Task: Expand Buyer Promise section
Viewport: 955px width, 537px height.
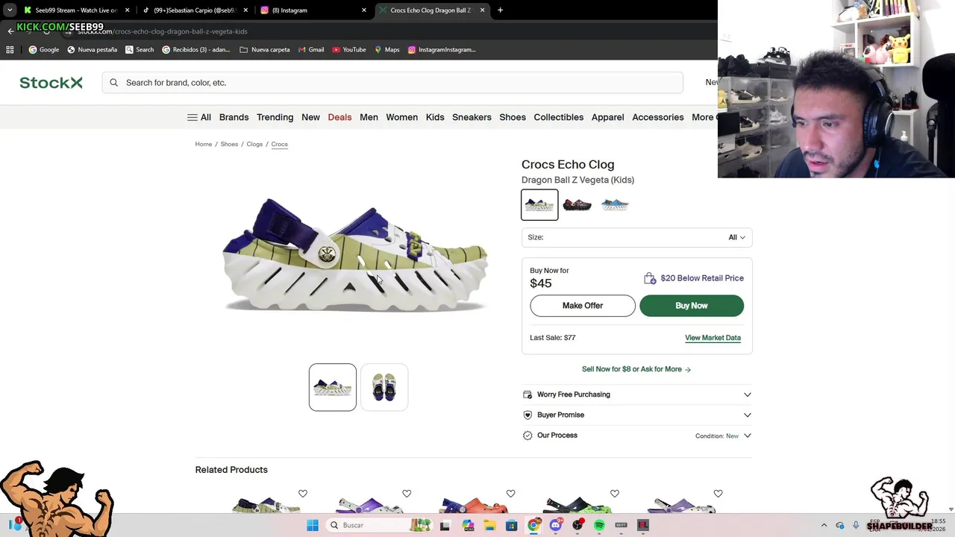Action: (636, 415)
